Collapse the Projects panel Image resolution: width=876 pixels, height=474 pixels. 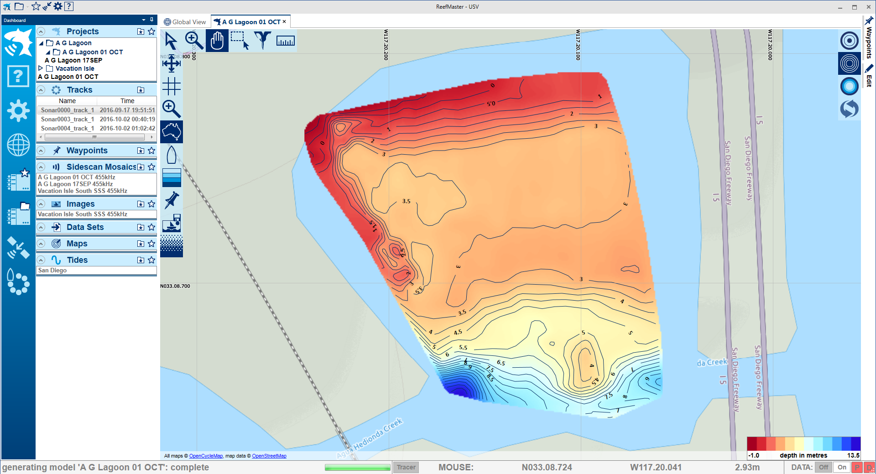41,31
